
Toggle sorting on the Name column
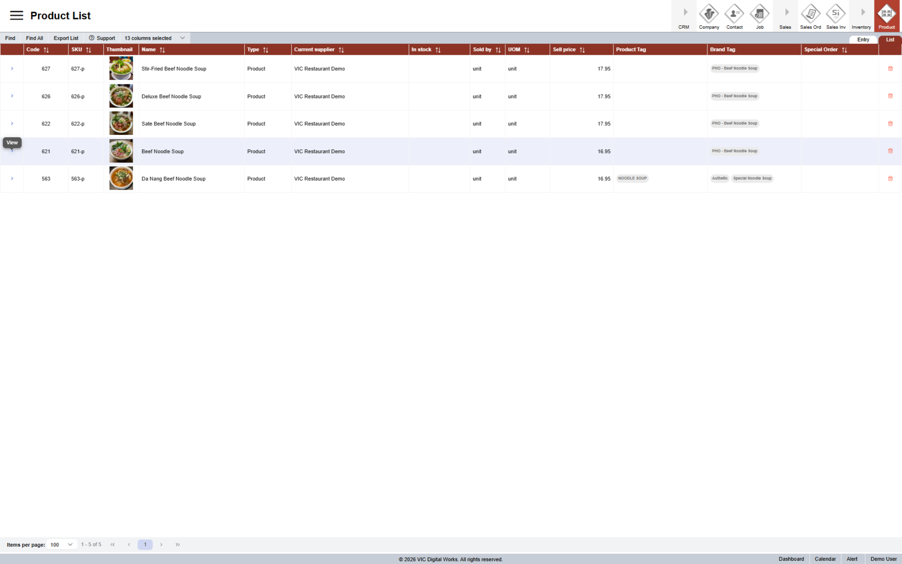162,50
